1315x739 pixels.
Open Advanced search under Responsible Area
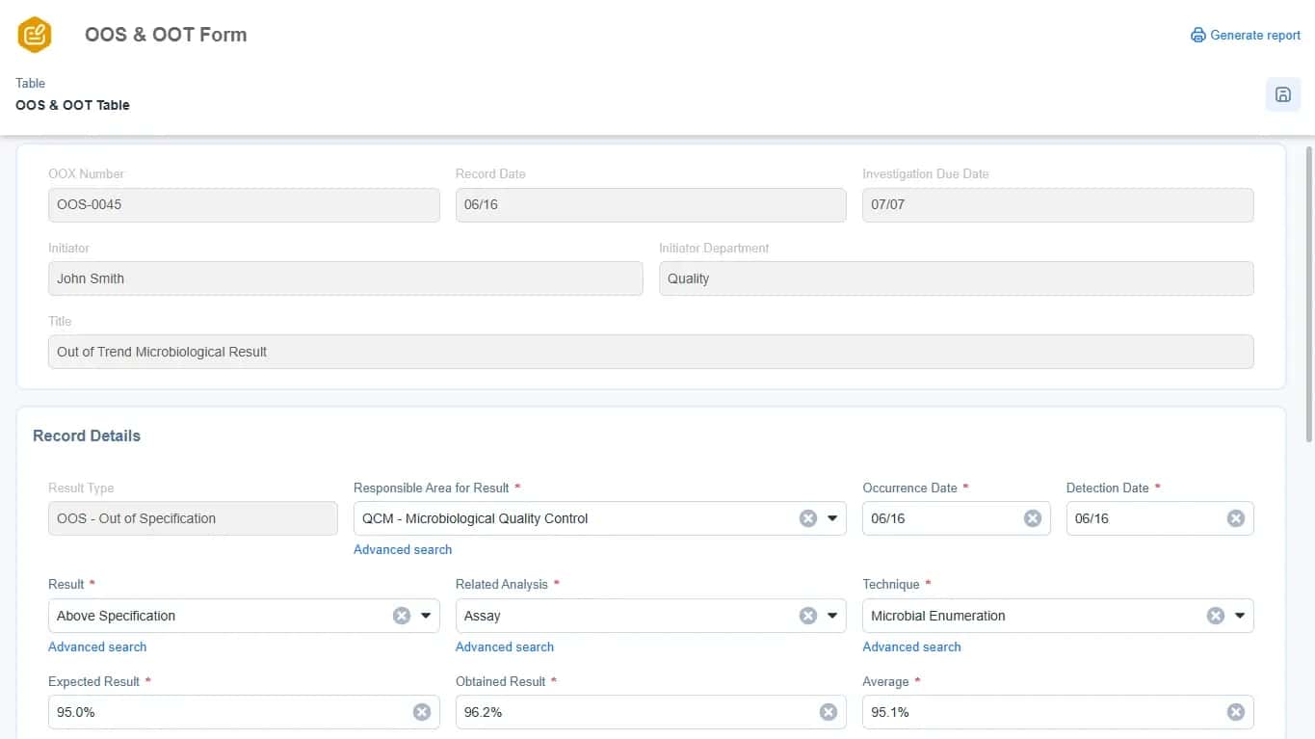pyautogui.click(x=403, y=549)
